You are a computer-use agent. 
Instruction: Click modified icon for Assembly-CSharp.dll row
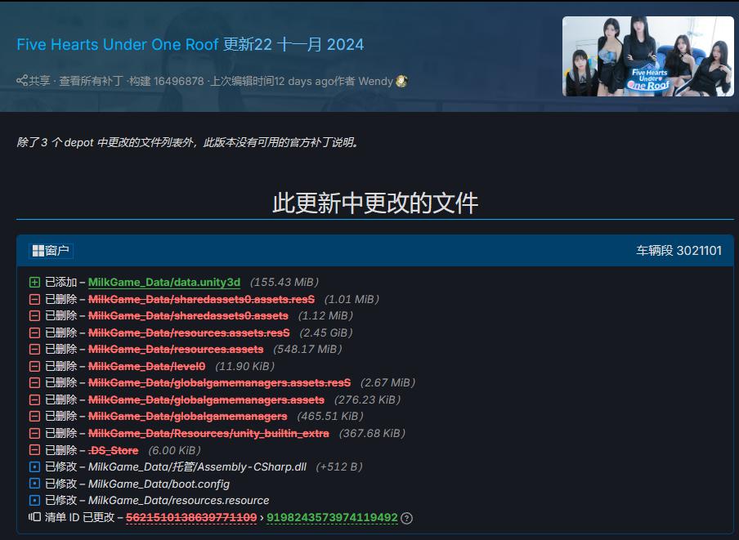pyautogui.click(x=34, y=467)
